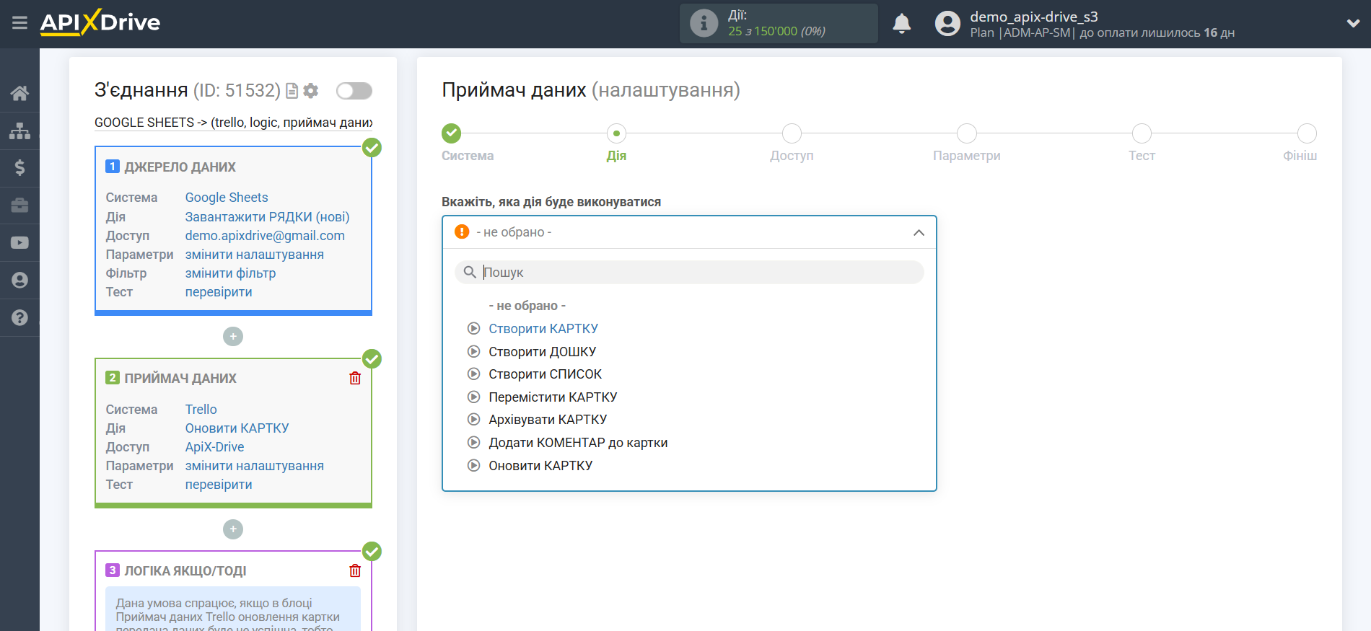Screen dimensions: 1371x631
Task: Click the ЛОГІКА ЯКЩО/ТОДІ block header
Action: (185, 571)
